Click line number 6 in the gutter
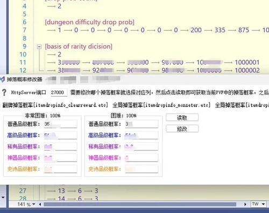 (25, 22)
